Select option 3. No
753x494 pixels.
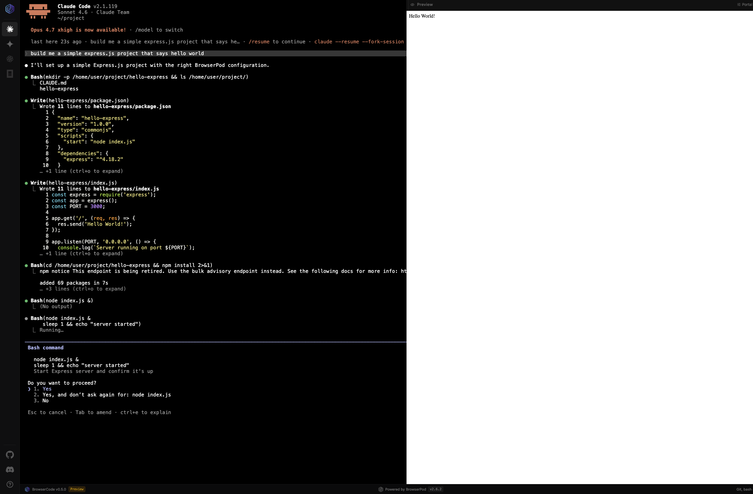[x=41, y=401]
